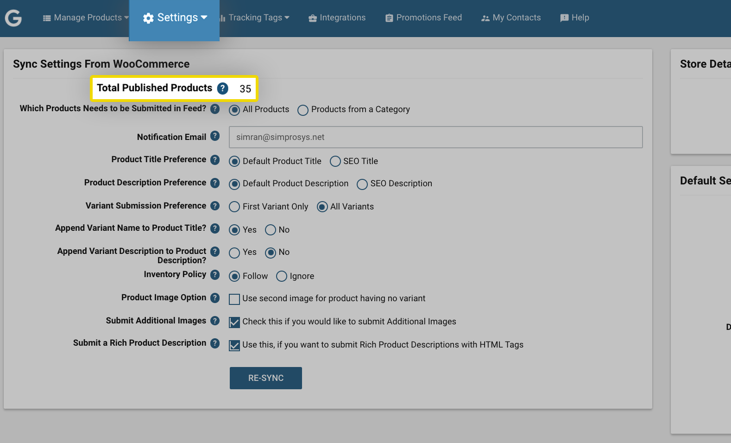Click the Tracking Tags chart icon

(222, 18)
